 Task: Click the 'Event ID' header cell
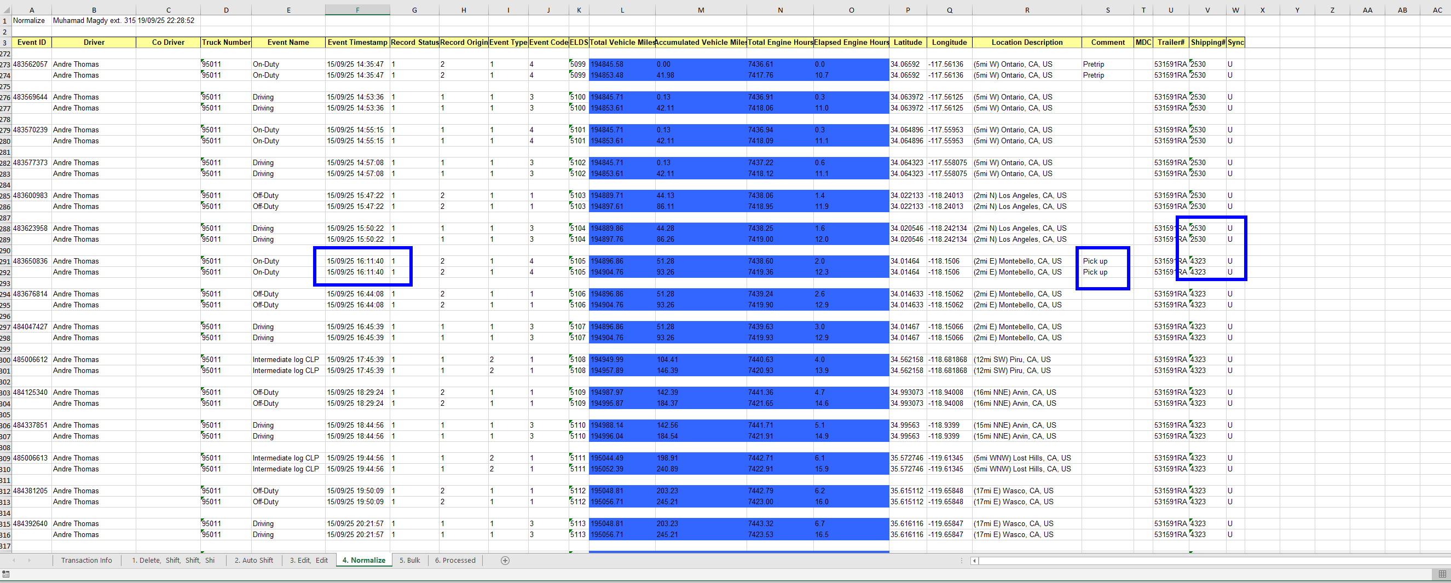pos(32,42)
